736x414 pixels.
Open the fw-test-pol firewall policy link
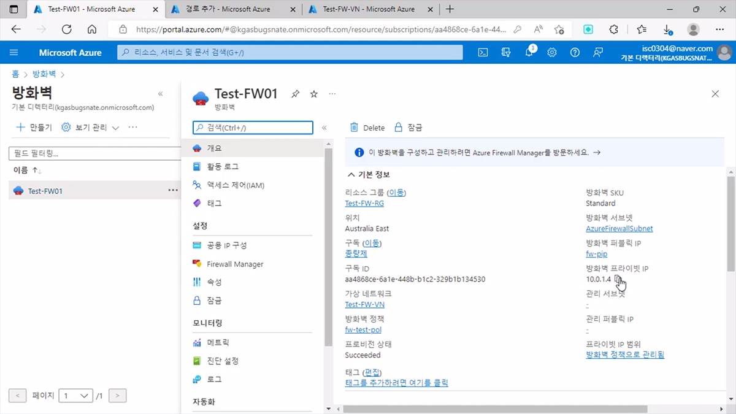[363, 330]
